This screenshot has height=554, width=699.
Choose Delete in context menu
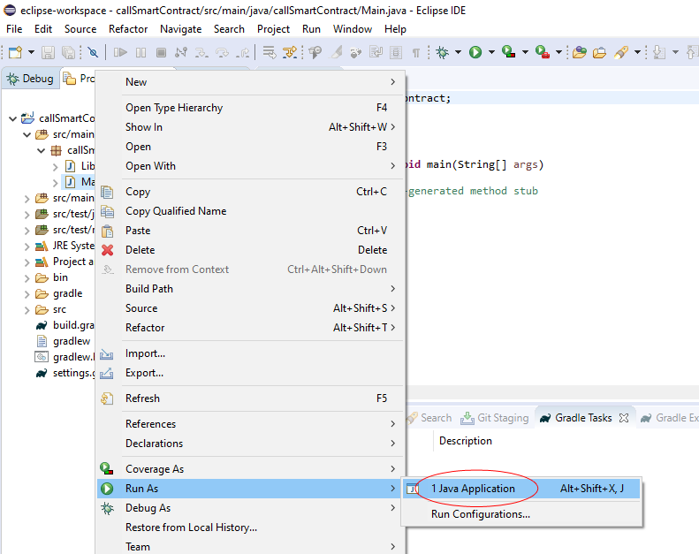coord(249,249)
